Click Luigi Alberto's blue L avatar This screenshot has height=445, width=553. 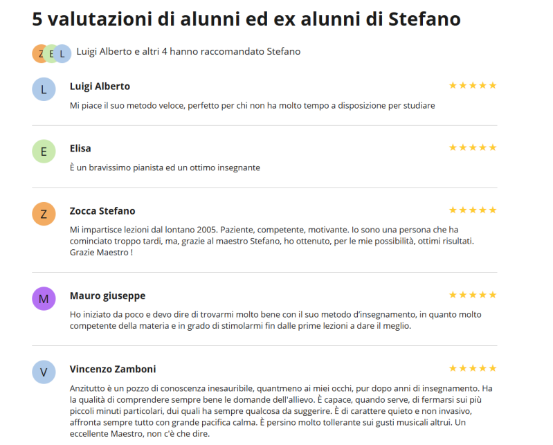coord(44,89)
